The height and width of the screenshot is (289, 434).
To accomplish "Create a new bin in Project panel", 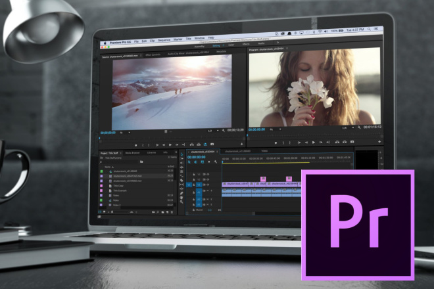I will [163, 212].
